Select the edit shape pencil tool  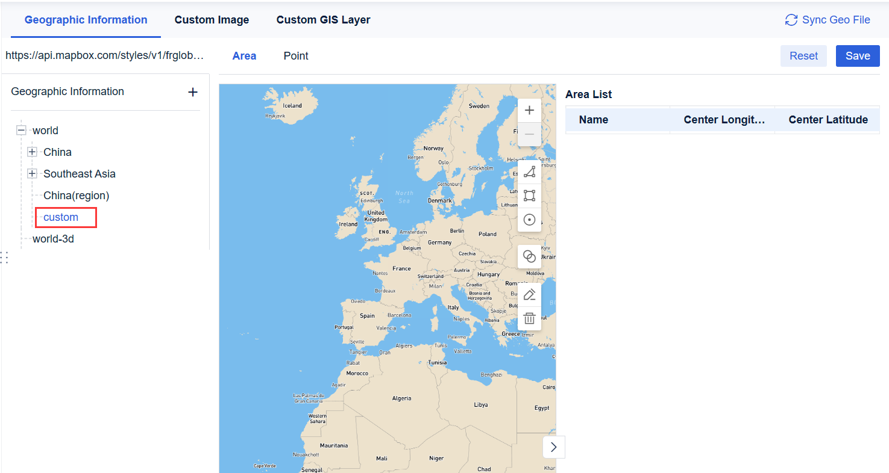point(529,294)
